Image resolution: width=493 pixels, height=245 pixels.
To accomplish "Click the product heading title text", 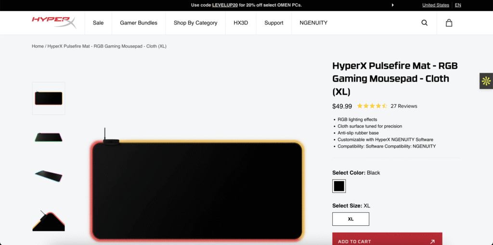I will (395, 79).
